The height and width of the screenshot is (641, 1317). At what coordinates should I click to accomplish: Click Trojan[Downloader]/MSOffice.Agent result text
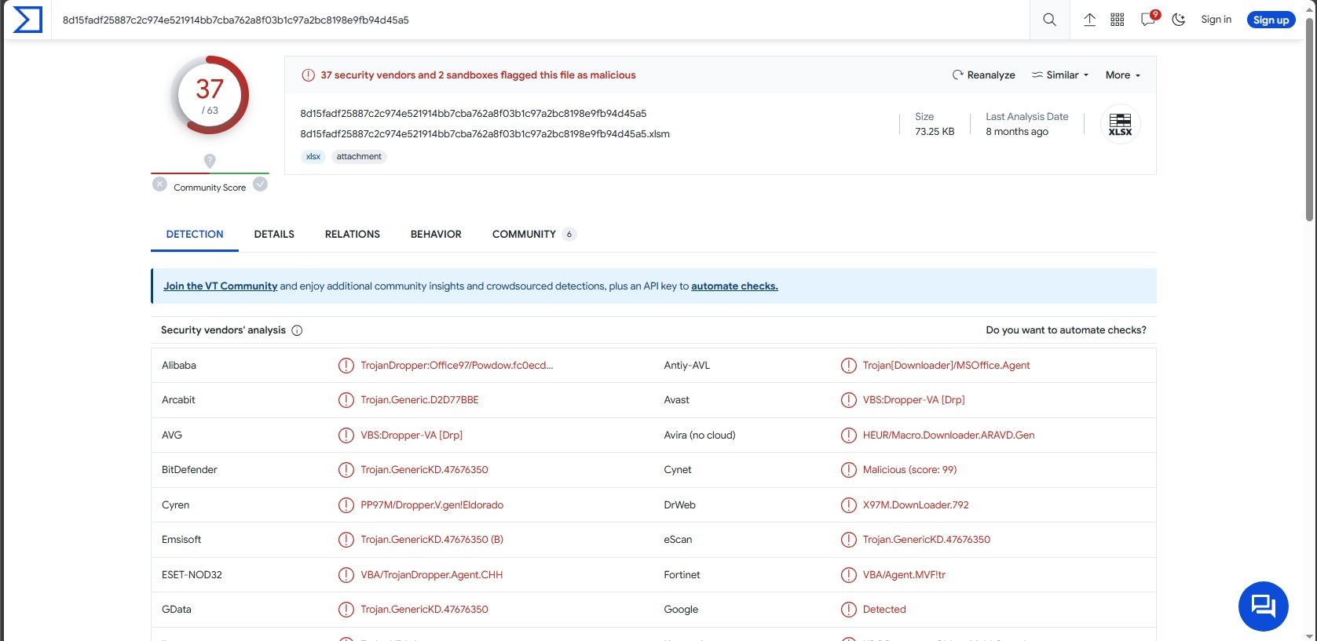point(946,366)
